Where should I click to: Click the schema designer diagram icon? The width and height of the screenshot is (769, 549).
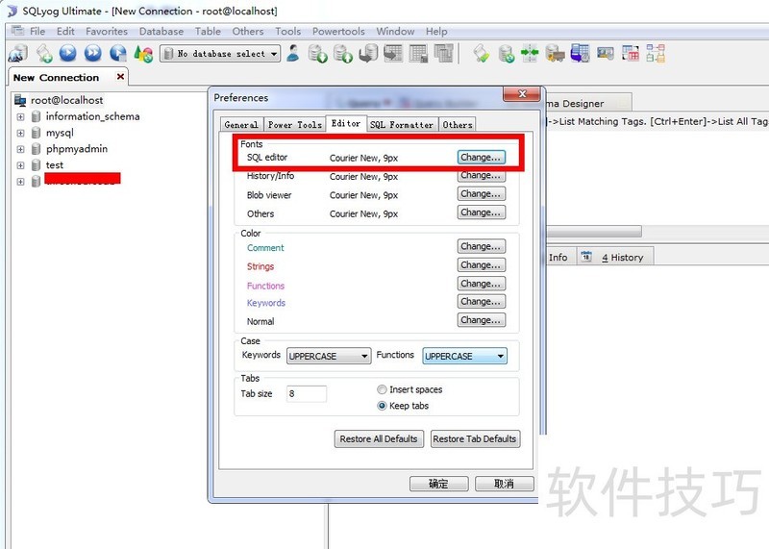(x=656, y=53)
